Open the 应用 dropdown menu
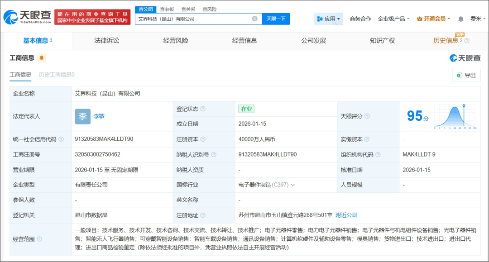This screenshot has height=262, width=489. (328, 19)
